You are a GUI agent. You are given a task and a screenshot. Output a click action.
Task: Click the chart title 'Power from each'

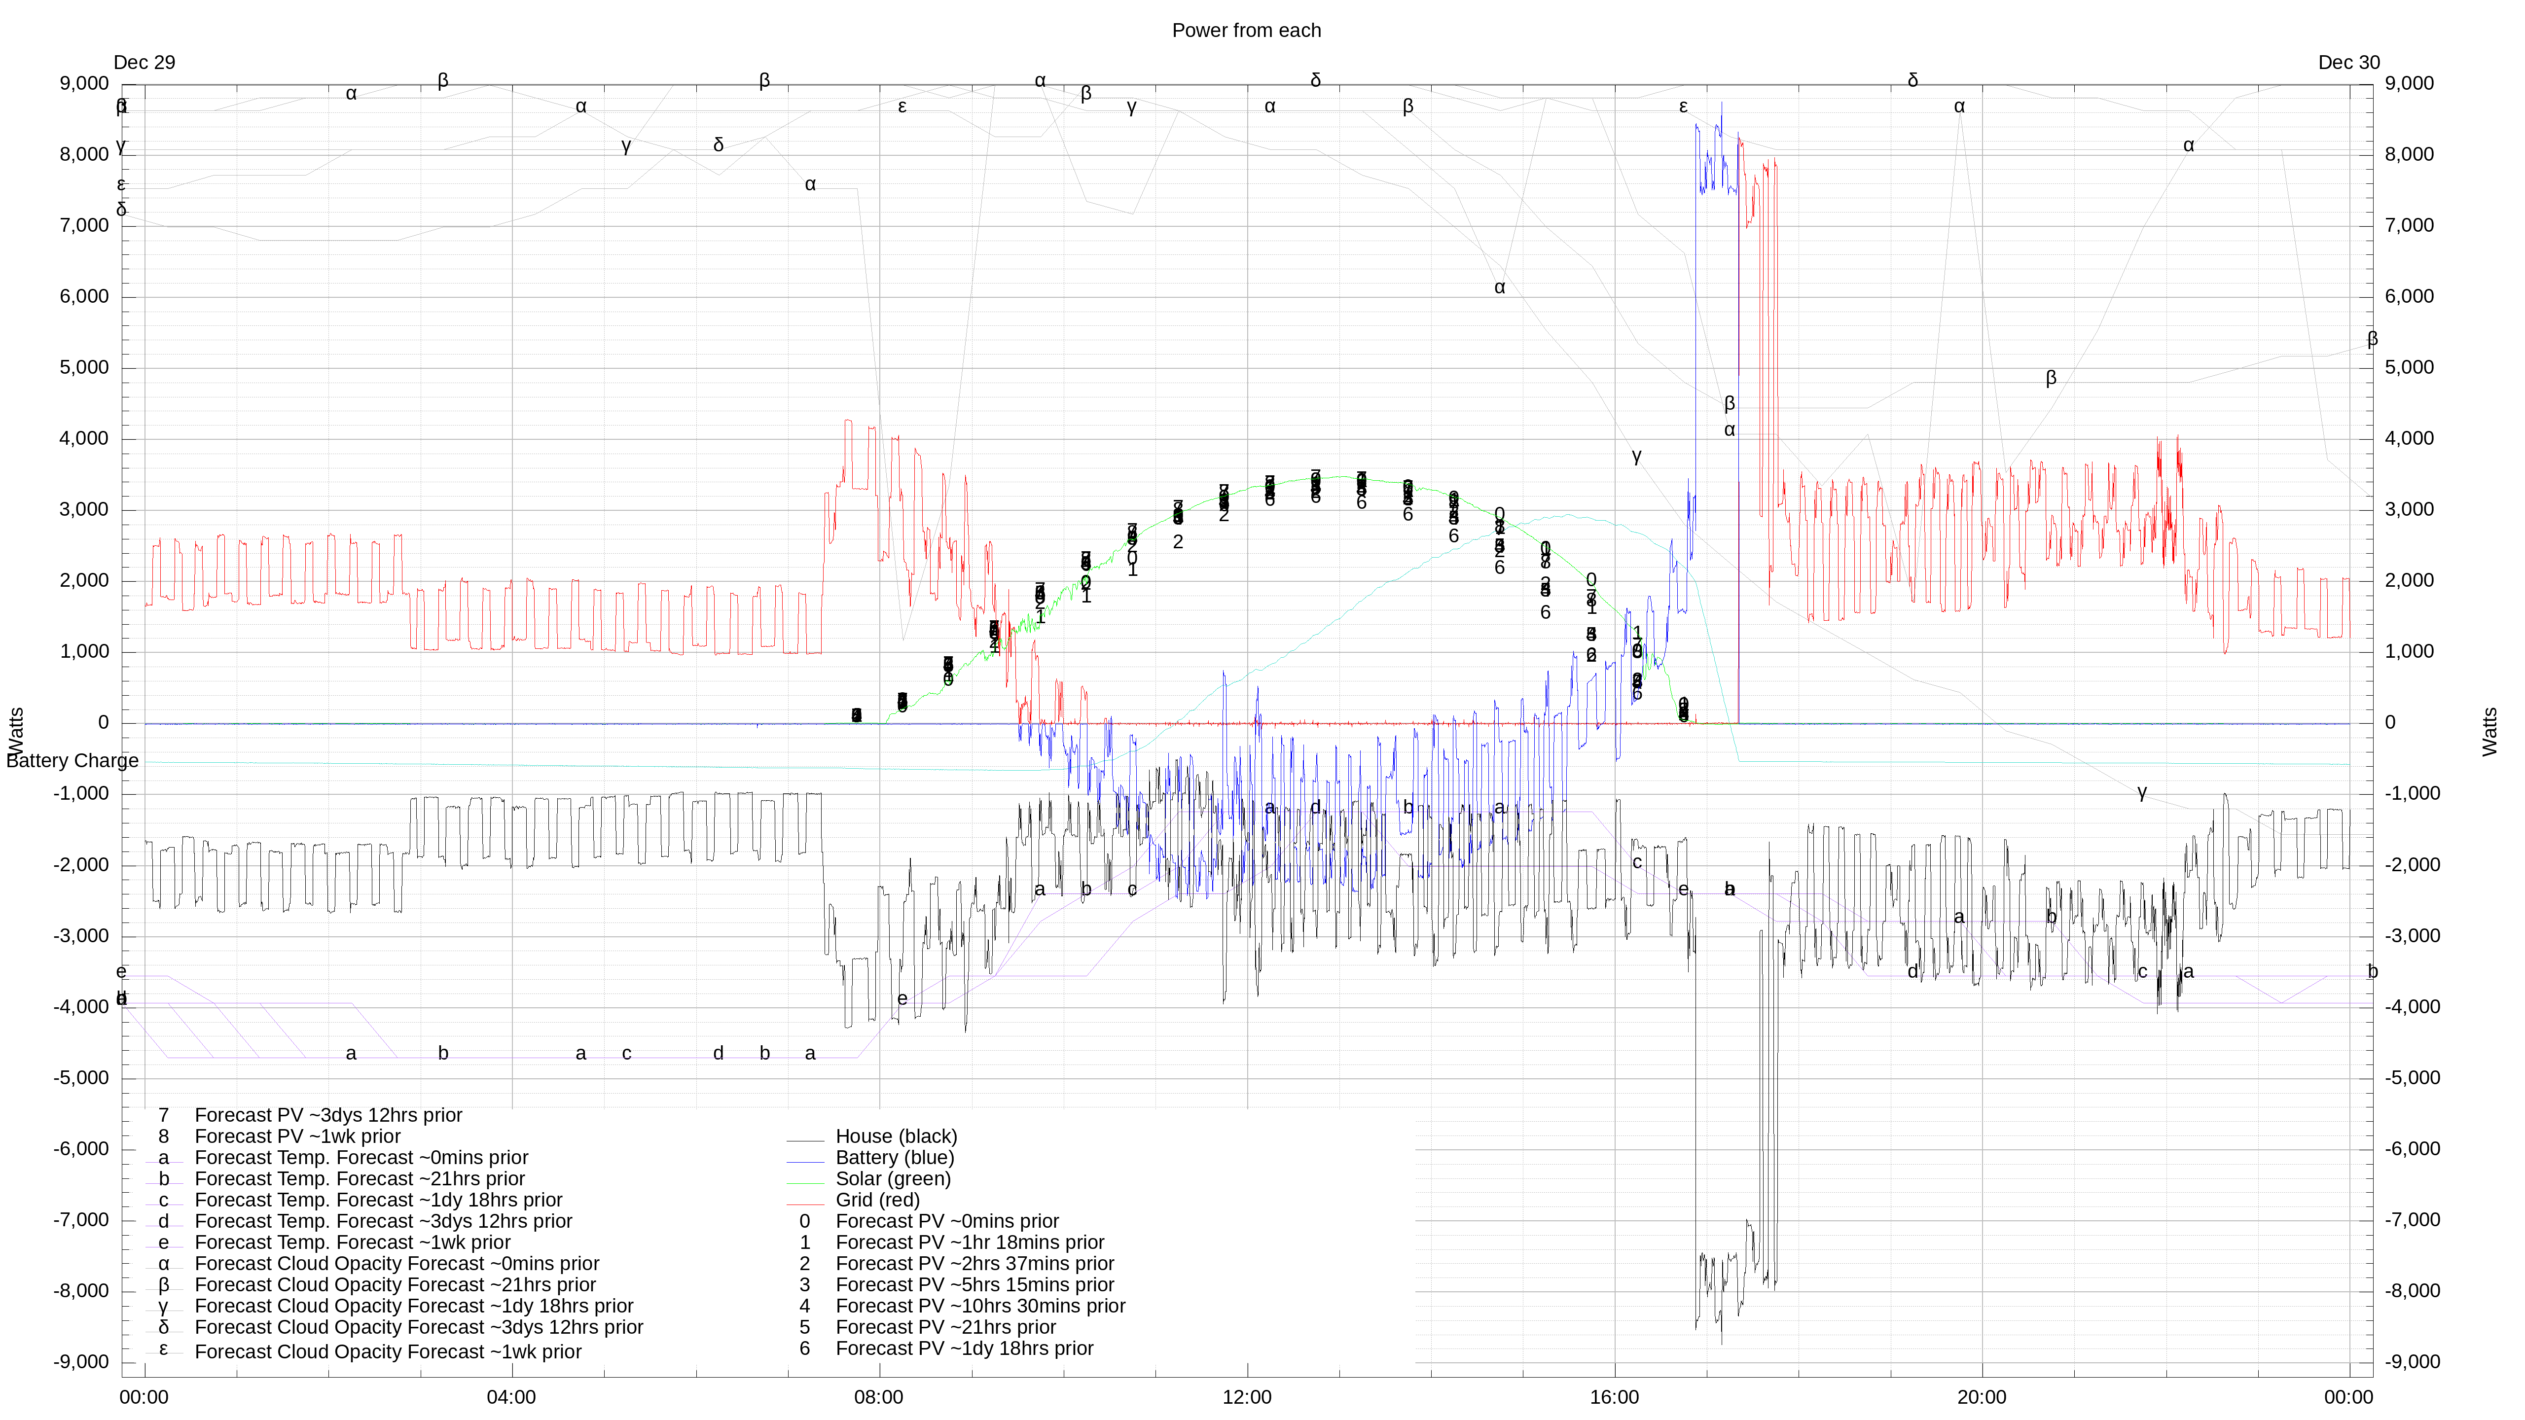[x=1246, y=31]
